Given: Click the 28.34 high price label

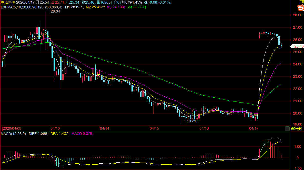Looking at the screenshot, I should click(x=55, y=12).
